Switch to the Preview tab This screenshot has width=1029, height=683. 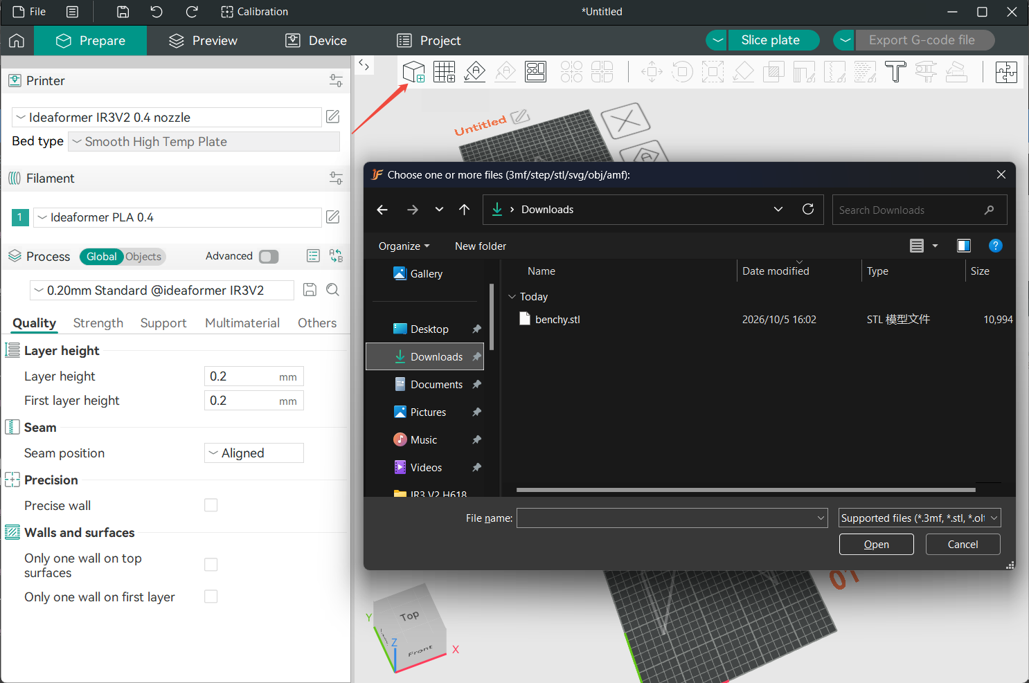pos(203,41)
